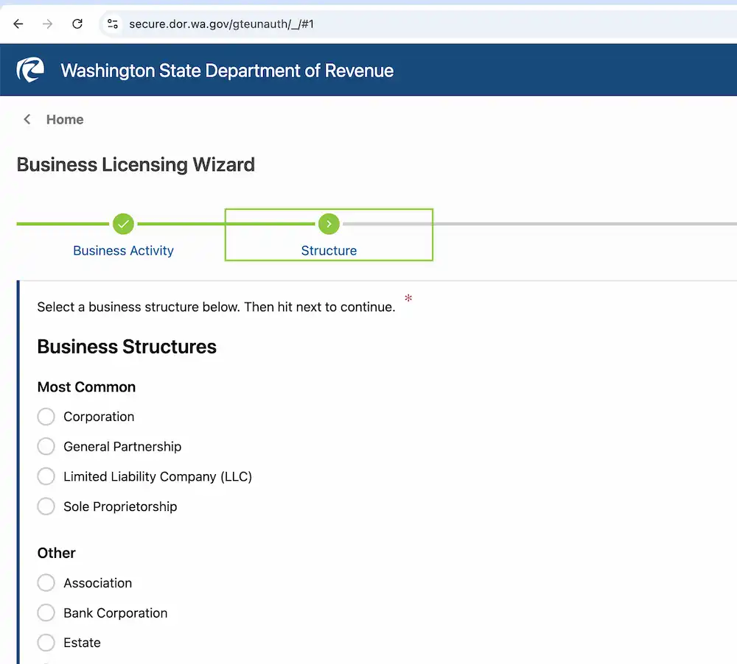Click the Business Licensing Wizard heading
Image resolution: width=737 pixels, height=664 pixels.
tap(136, 164)
